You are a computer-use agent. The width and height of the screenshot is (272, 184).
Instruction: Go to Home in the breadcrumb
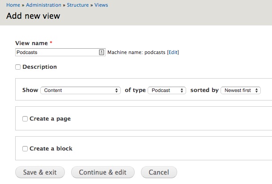click(13, 5)
